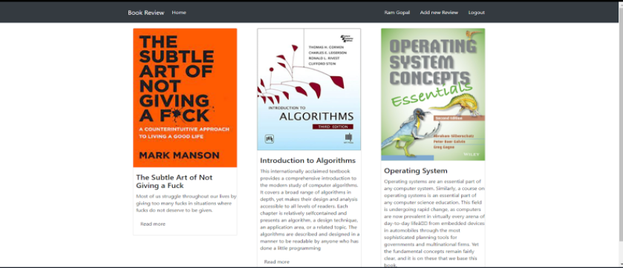Select Add new Review in navbar
The width and height of the screenshot is (623, 268).
tap(439, 13)
